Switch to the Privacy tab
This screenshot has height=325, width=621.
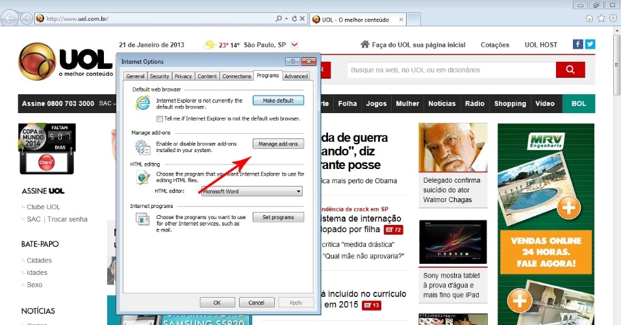[x=183, y=76]
